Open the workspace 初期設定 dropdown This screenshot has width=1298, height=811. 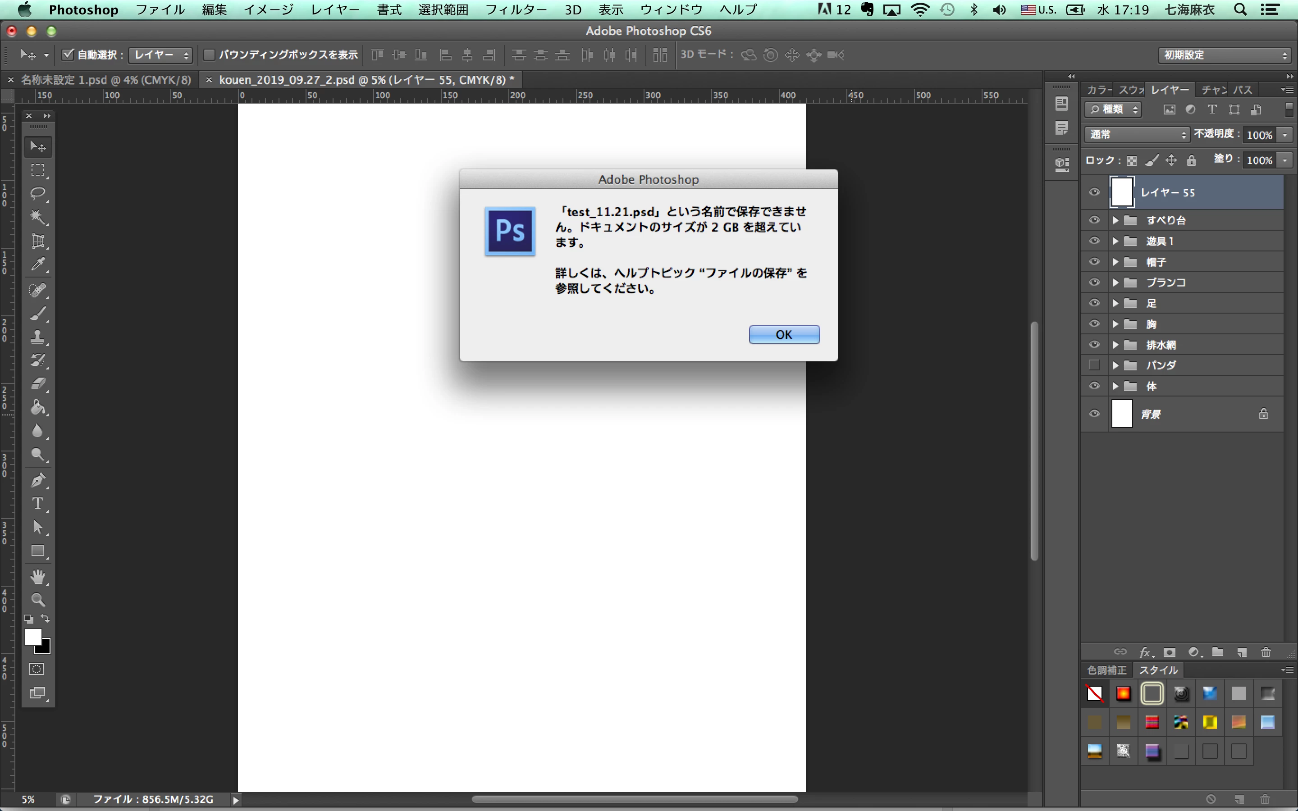[1224, 55]
